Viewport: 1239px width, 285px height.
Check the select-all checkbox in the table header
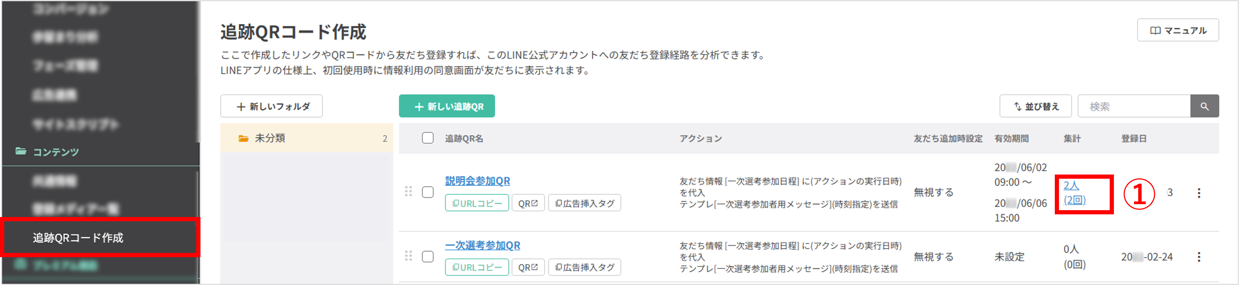[427, 138]
